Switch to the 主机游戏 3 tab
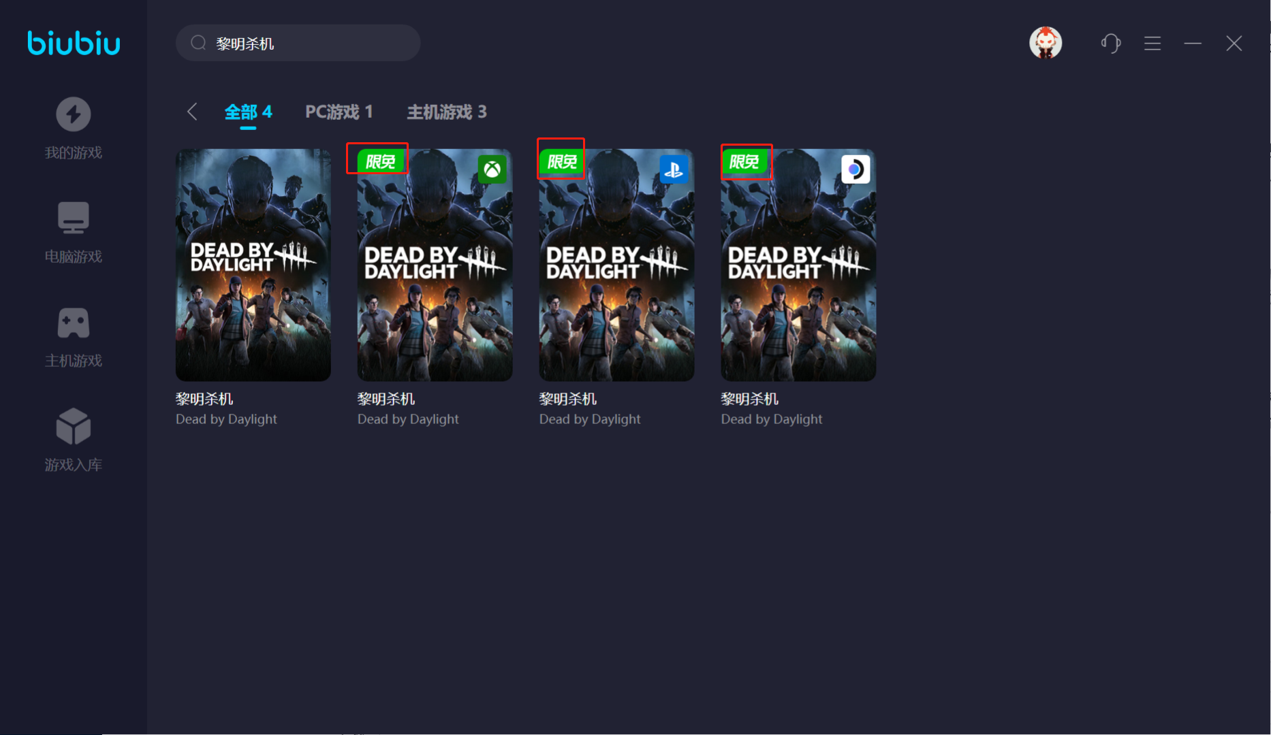The width and height of the screenshot is (1271, 735). coord(446,112)
